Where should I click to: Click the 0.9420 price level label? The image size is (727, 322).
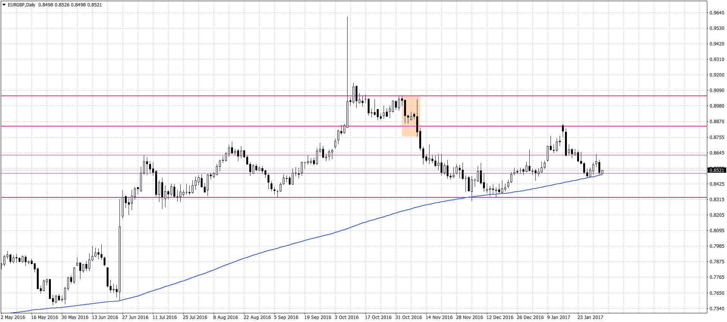point(717,44)
